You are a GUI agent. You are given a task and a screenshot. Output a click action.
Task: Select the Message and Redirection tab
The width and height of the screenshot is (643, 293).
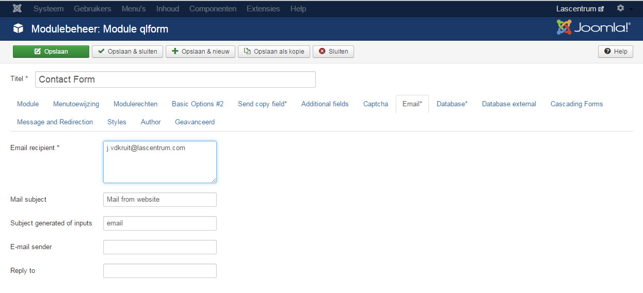point(55,122)
